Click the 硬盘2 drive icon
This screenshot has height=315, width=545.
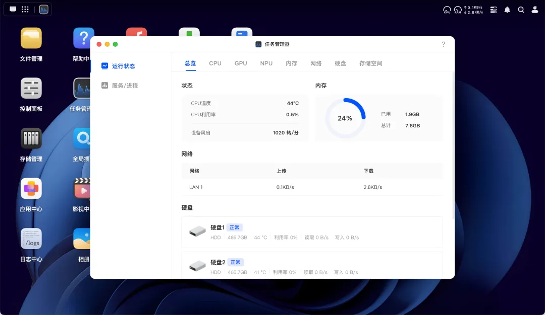197,266
